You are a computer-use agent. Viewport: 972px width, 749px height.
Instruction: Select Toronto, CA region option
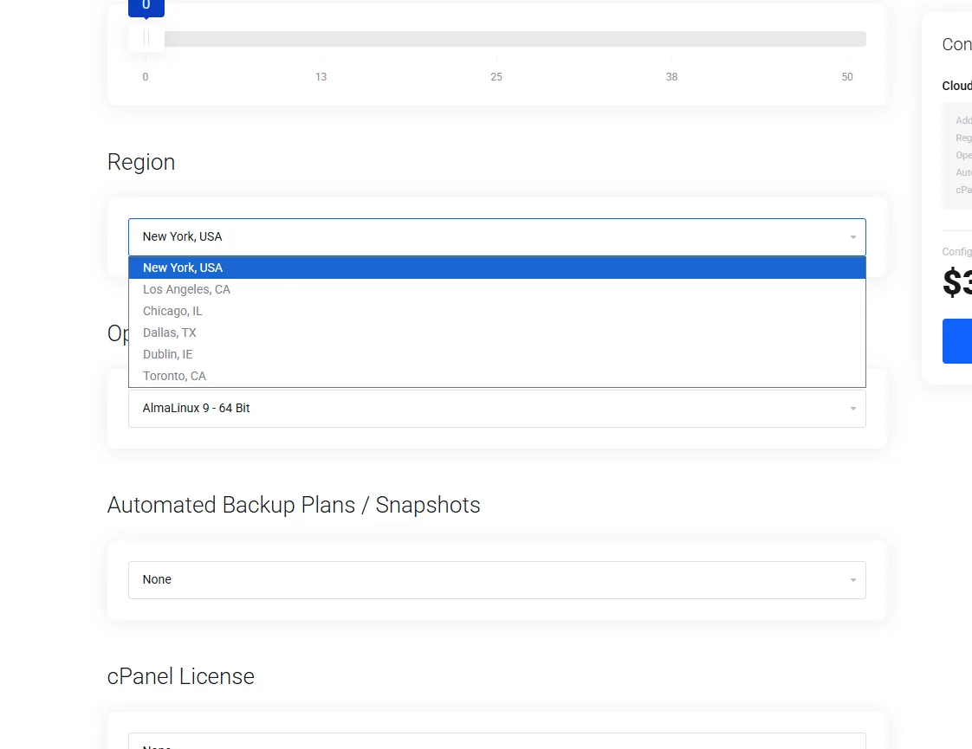pos(496,376)
